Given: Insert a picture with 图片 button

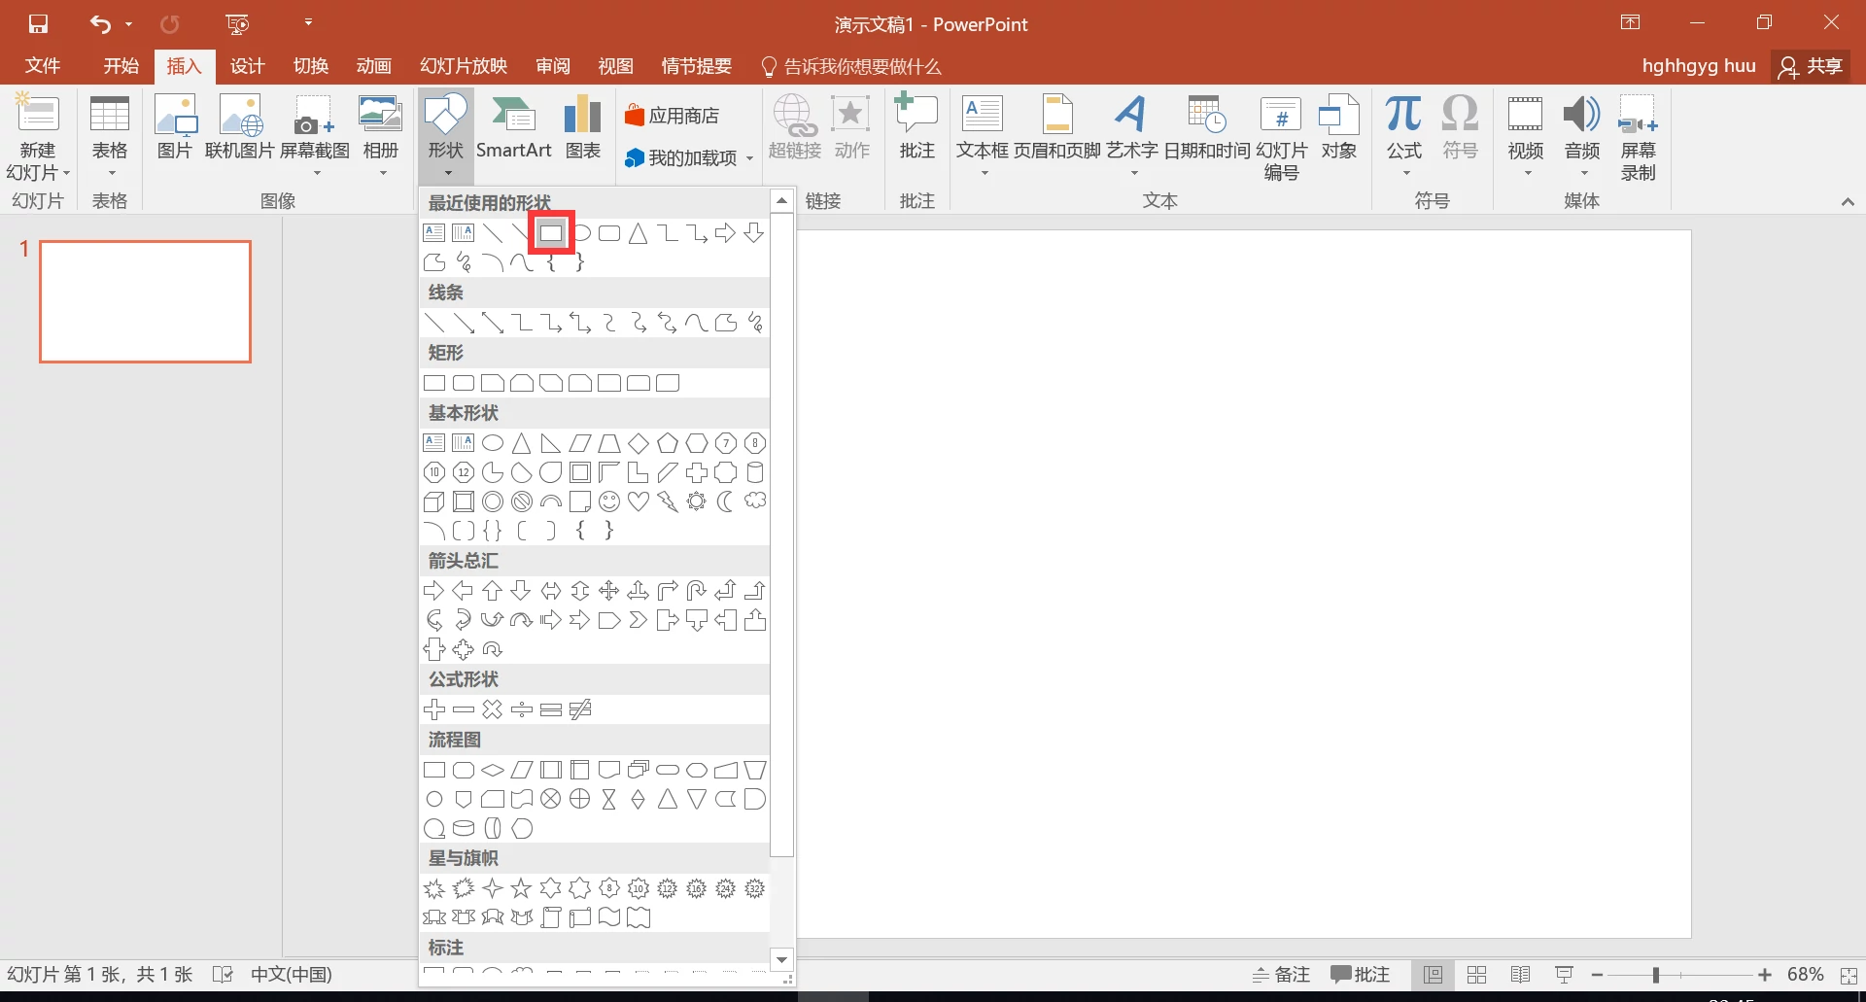Looking at the screenshot, I should tap(175, 127).
